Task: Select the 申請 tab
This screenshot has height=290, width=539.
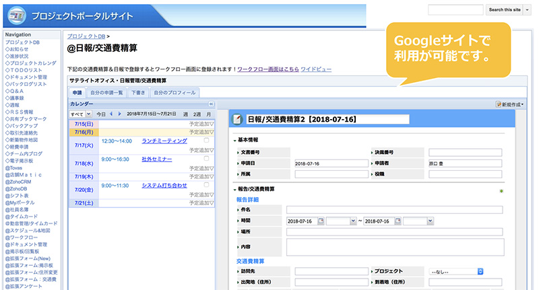Action: click(x=77, y=93)
